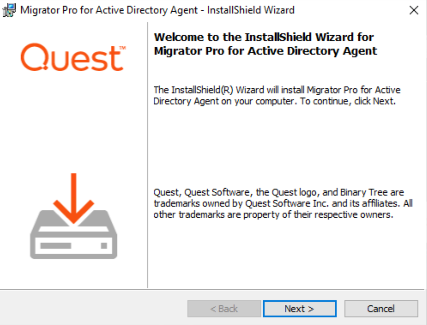Screen dimensions: 427x325
Task: Click the paragraph starting 'The InstallShield(R) Wizard will install'
Action: (277, 96)
